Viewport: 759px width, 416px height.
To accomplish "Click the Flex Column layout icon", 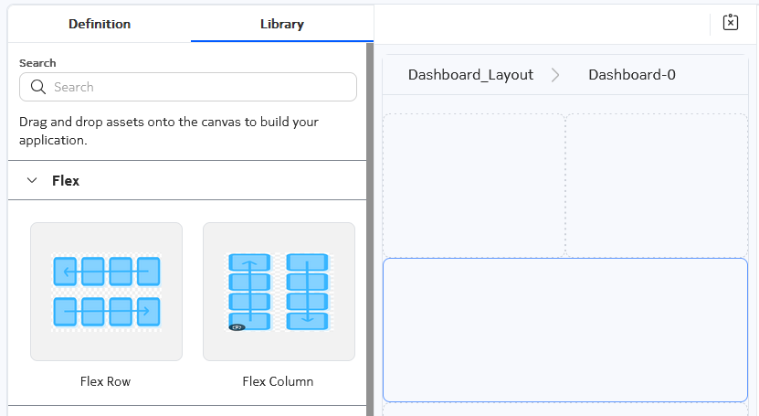I will click(x=279, y=292).
